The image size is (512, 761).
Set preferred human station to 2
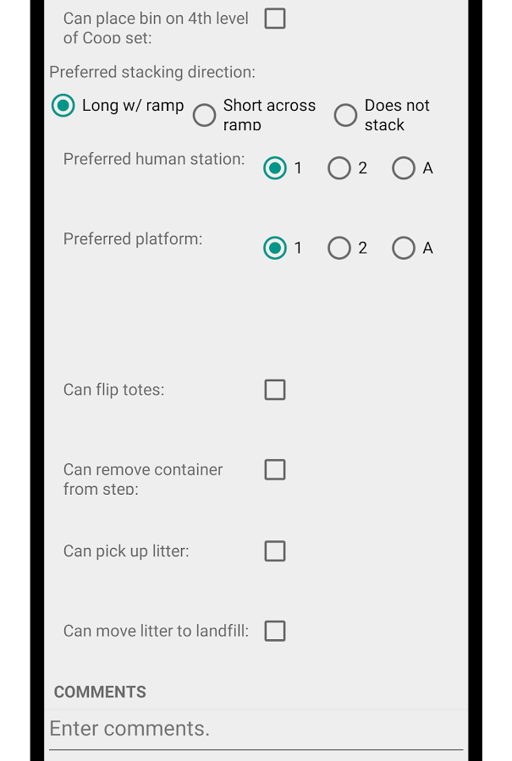[339, 168]
